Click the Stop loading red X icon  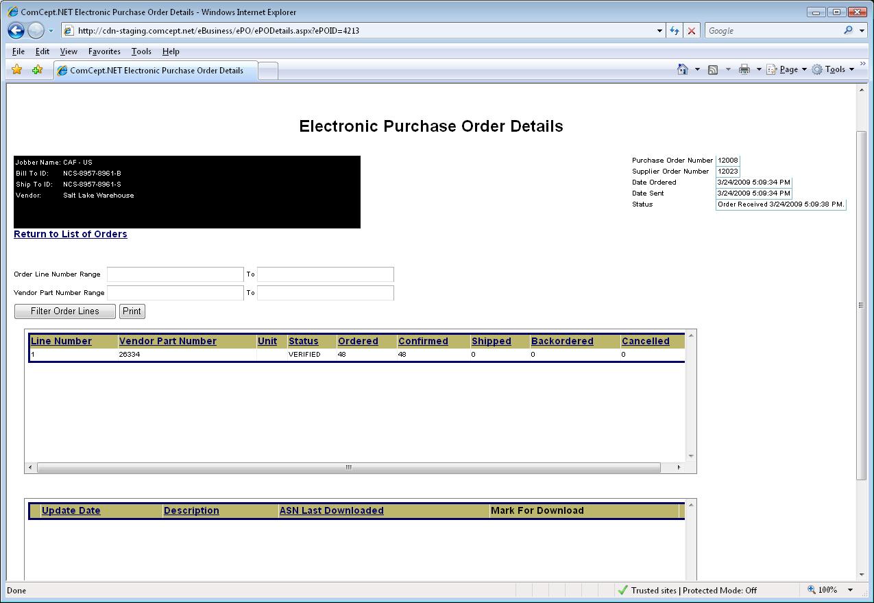click(692, 31)
